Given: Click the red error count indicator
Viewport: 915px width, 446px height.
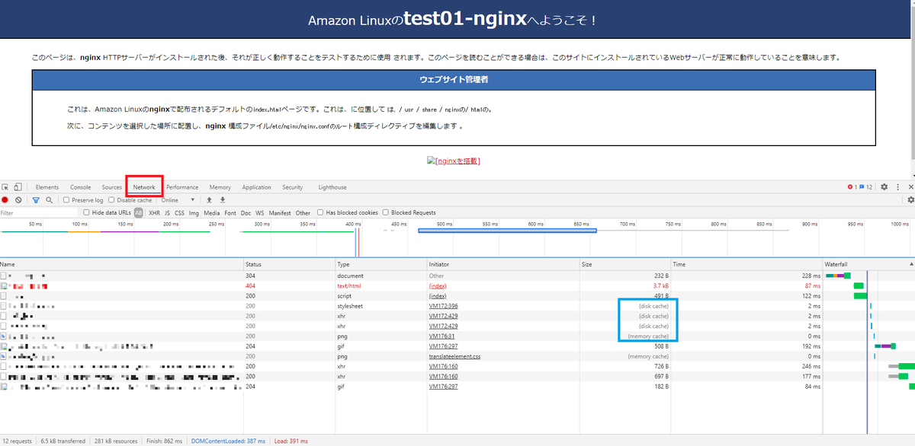Looking at the screenshot, I should click(x=852, y=187).
